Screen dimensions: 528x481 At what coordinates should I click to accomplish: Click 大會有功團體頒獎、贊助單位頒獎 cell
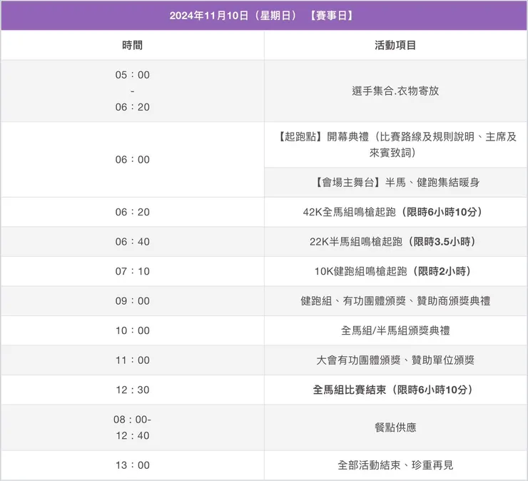point(395,360)
